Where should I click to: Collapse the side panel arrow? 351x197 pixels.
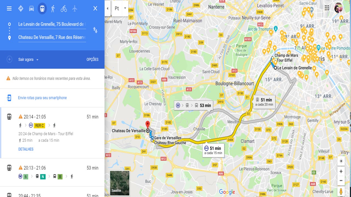click(107, 8)
